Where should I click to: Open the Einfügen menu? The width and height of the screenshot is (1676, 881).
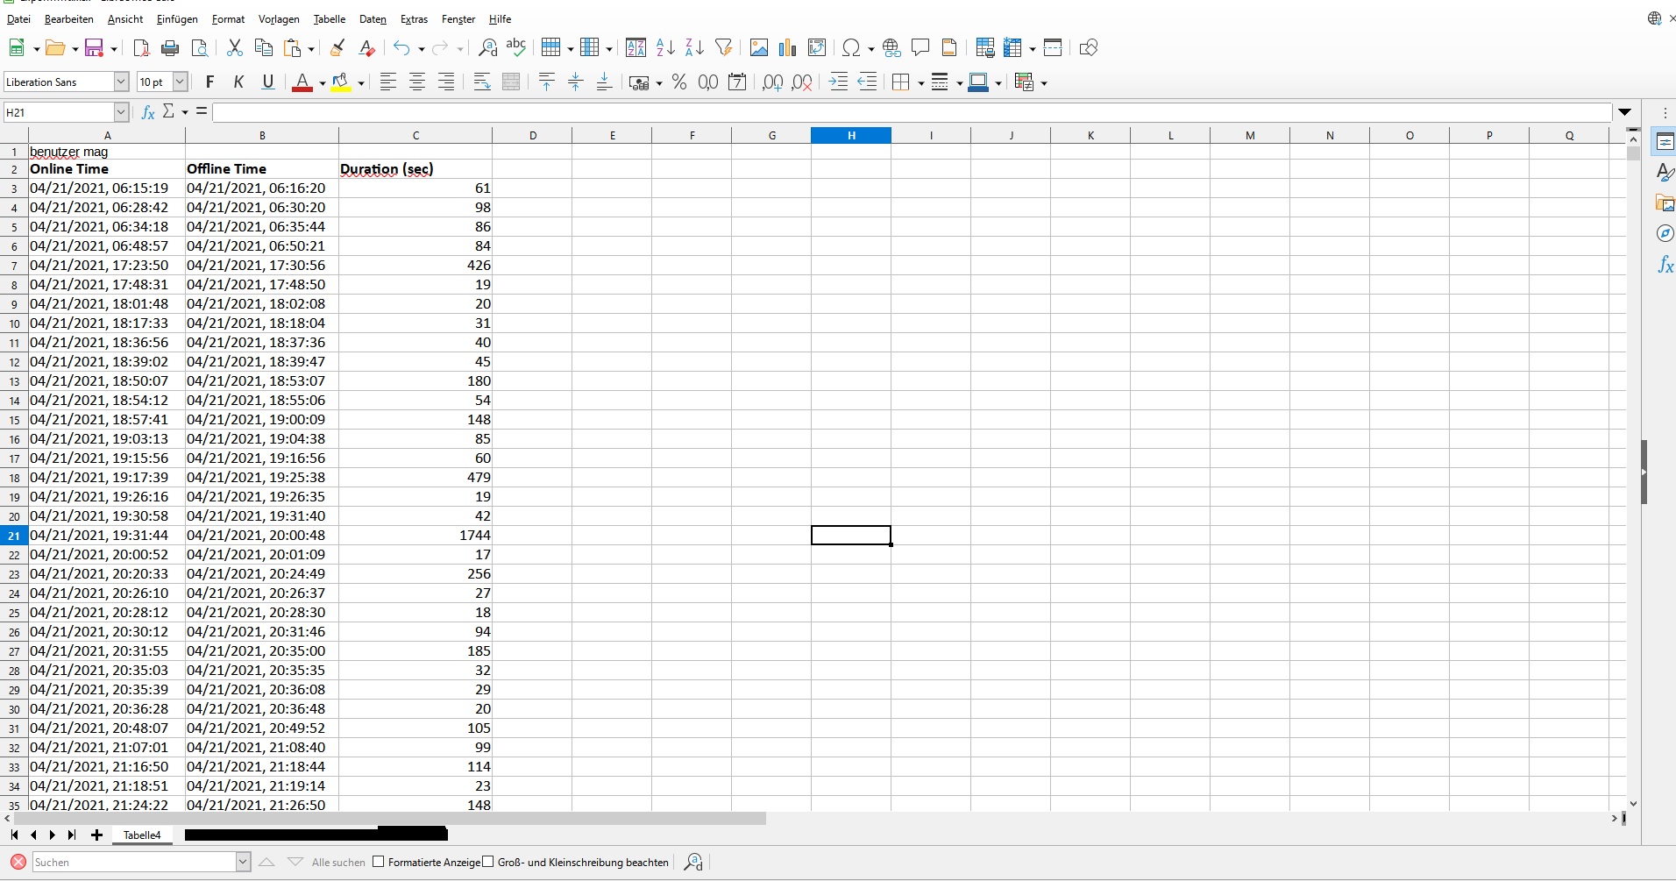pyautogui.click(x=177, y=18)
